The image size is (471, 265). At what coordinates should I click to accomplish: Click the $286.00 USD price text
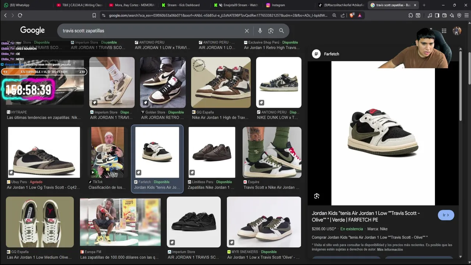324,229
